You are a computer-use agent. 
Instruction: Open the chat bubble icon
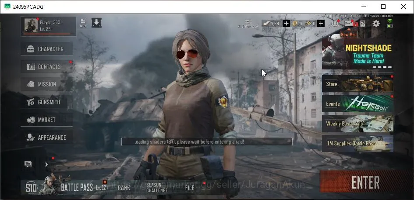tap(28, 164)
